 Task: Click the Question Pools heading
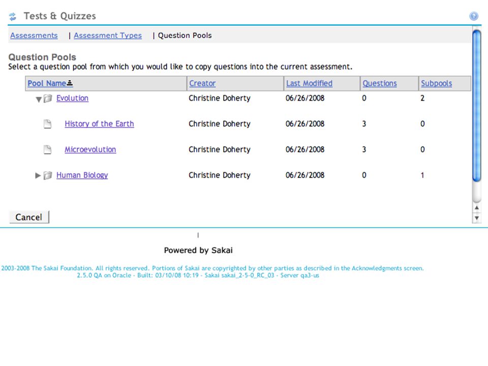(42, 57)
